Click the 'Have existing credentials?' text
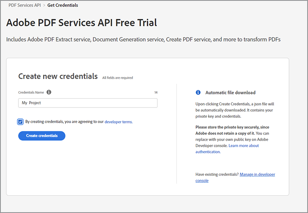Screen dimensions: 308x213 pos(217,174)
